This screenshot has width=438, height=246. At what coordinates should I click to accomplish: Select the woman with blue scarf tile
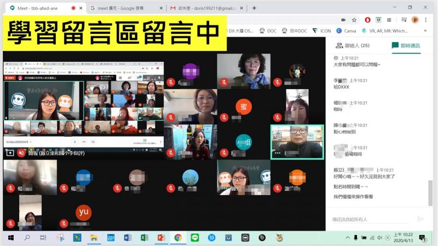244,72
